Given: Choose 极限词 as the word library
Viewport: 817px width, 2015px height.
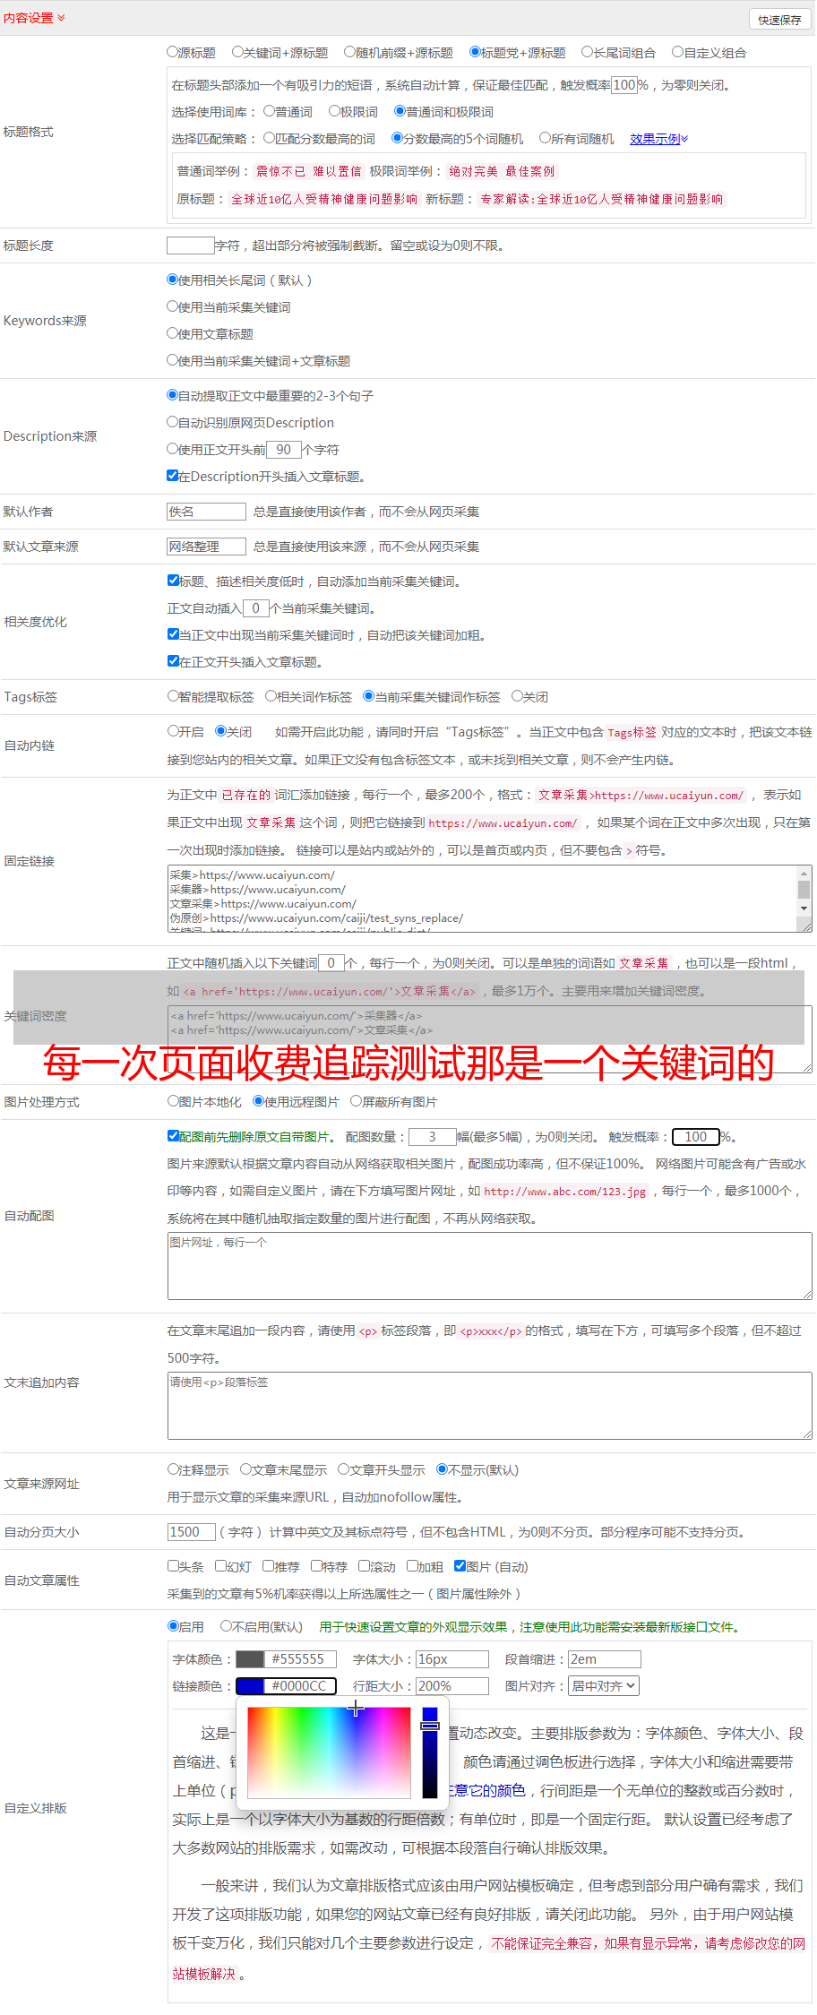Looking at the screenshot, I should coord(334,111).
